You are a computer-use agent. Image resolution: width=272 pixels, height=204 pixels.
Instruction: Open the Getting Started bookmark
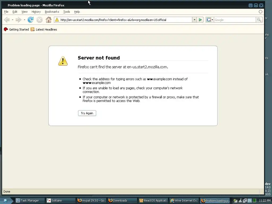click(x=16, y=29)
